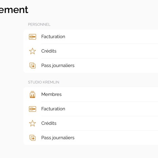Select Pass journaliers under Studio Kremlin
158x158 pixels.
(58, 138)
